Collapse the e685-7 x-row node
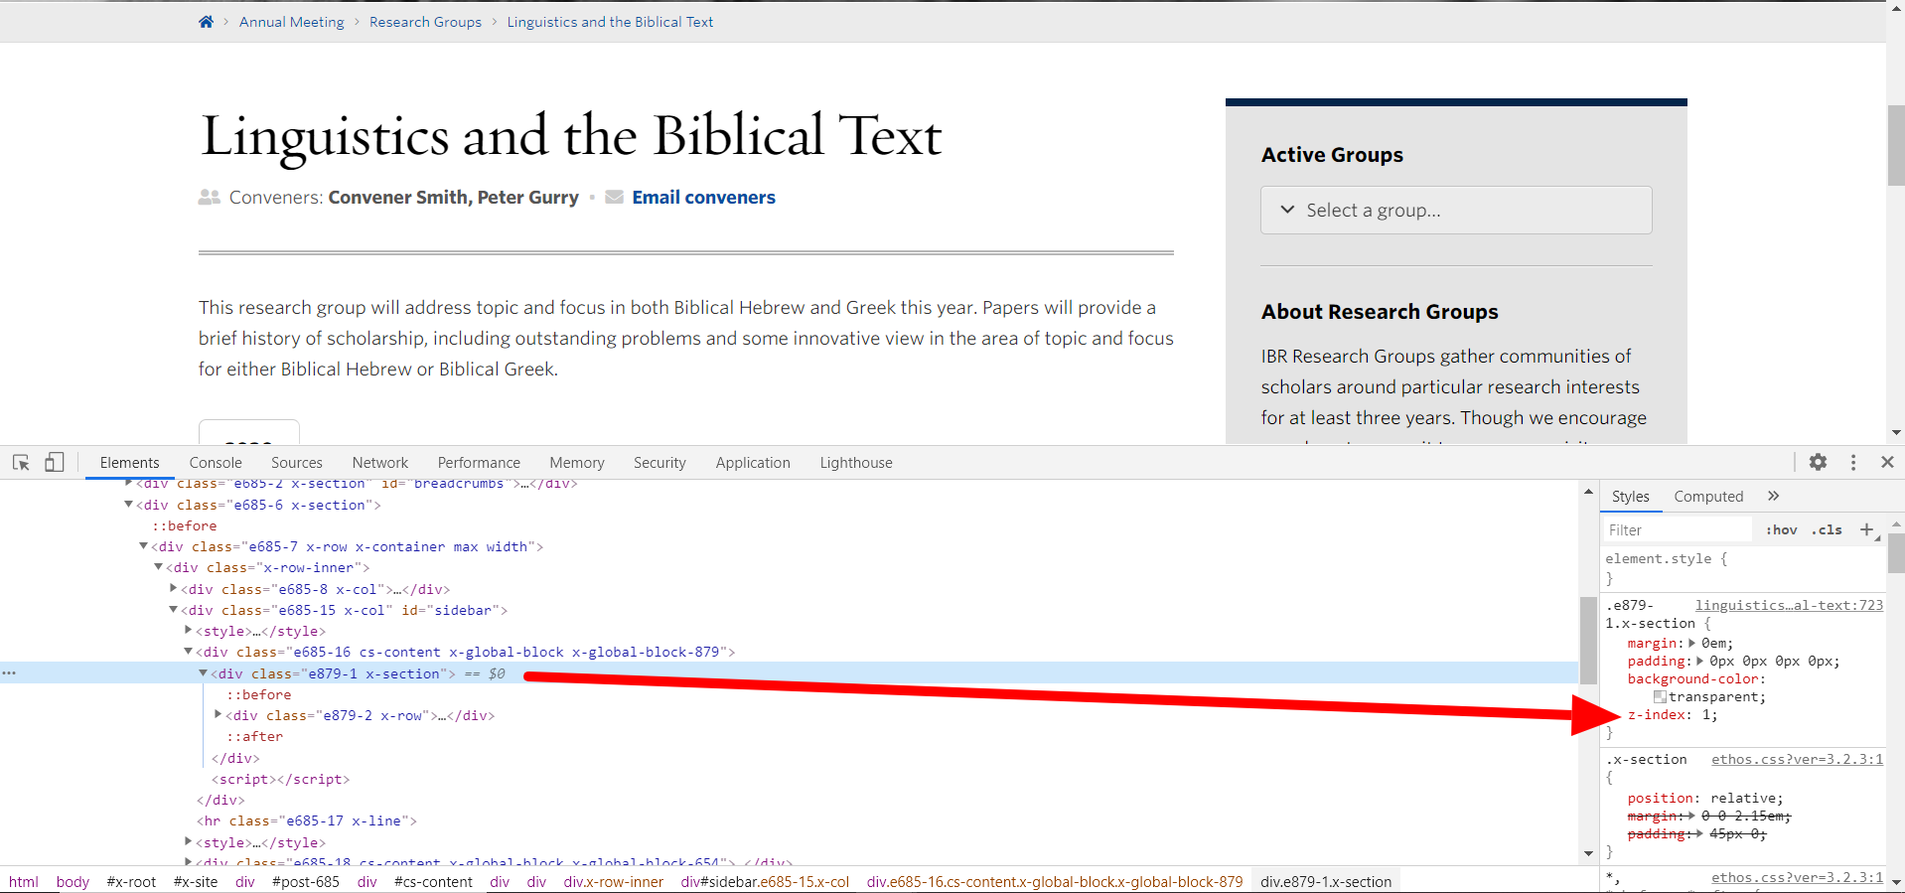The image size is (1905, 893). coord(143,546)
